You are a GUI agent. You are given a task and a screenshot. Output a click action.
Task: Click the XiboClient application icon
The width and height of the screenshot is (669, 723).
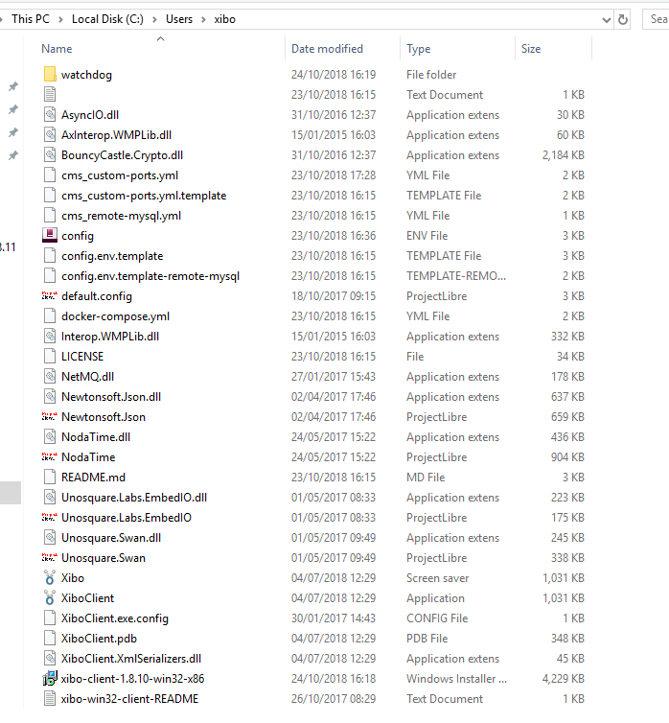50,598
